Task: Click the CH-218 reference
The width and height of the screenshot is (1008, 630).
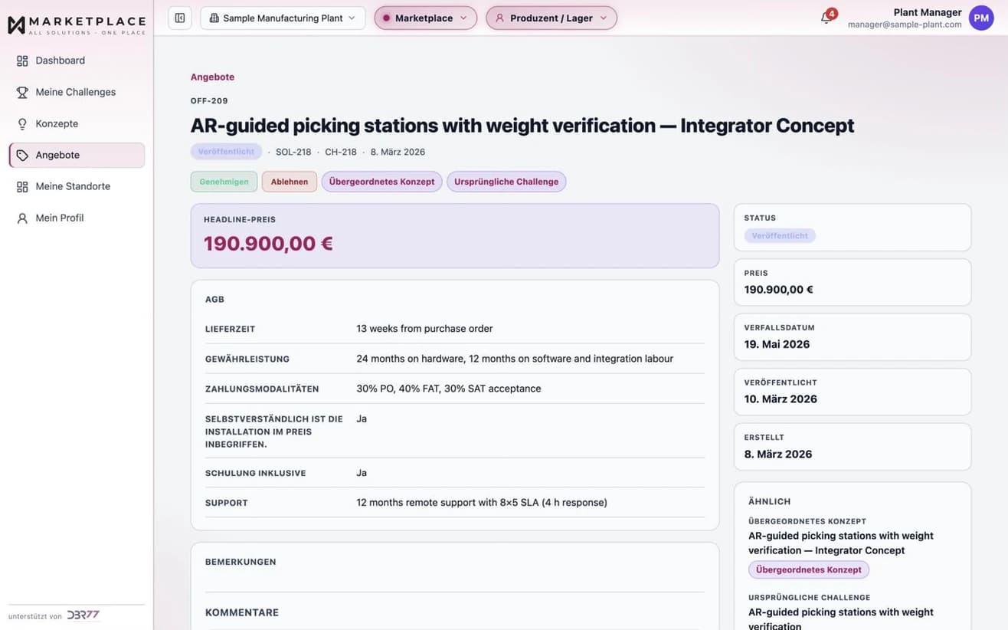Action: (x=341, y=152)
